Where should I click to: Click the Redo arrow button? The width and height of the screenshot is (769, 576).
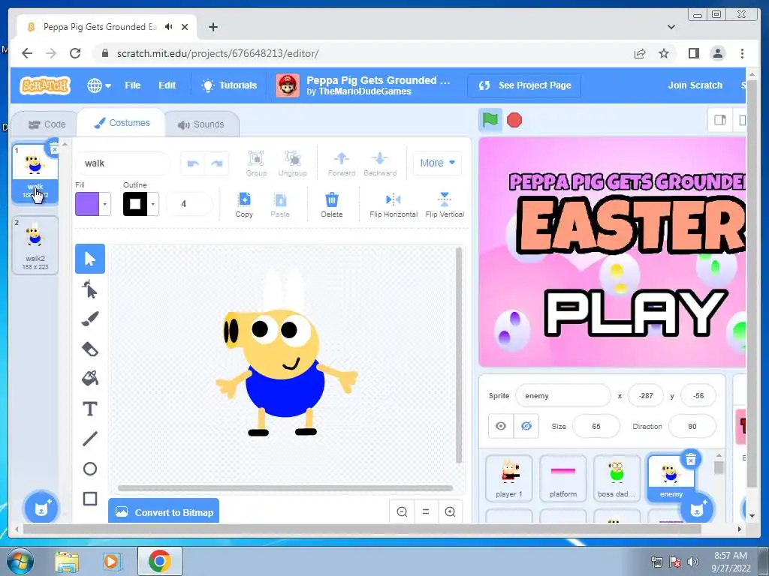coord(217,163)
